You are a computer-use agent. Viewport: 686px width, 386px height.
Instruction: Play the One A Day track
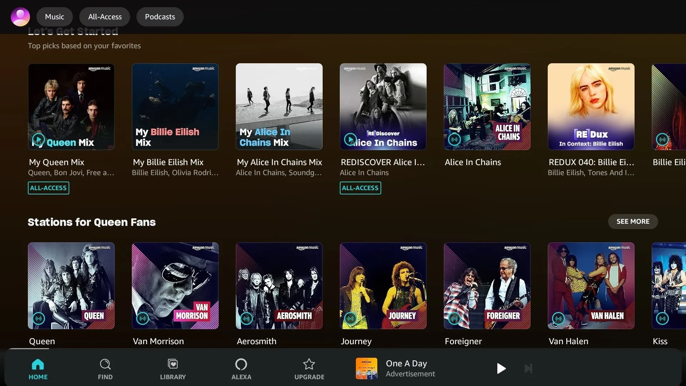click(x=501, y=368)
